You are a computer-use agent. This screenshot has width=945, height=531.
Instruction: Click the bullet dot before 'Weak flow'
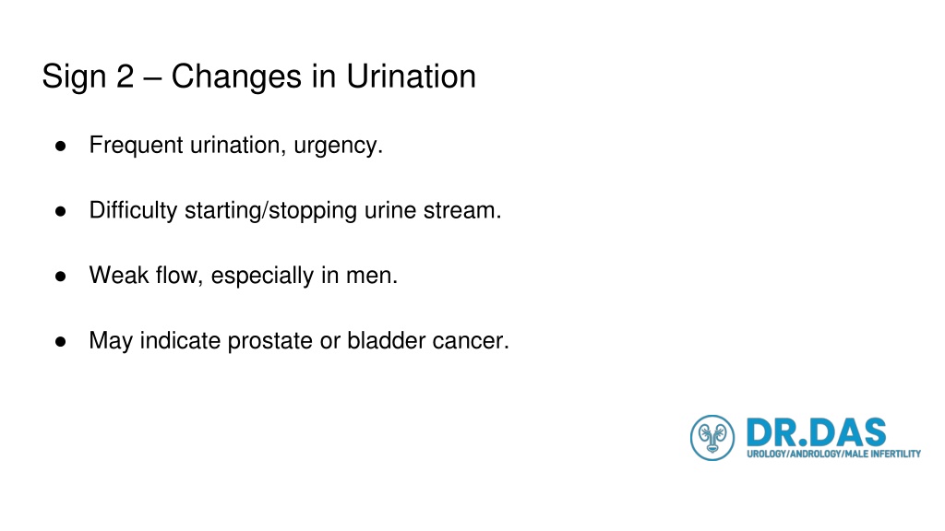60,277
